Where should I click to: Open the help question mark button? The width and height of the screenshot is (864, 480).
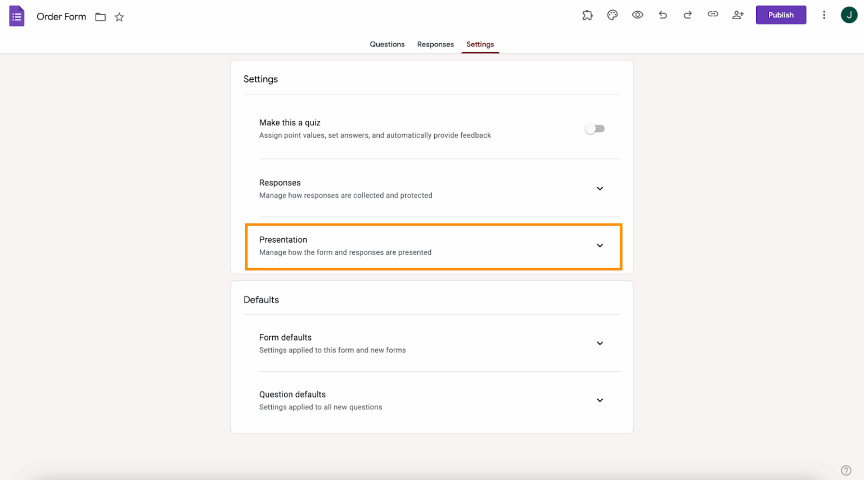tap(846, 470)
